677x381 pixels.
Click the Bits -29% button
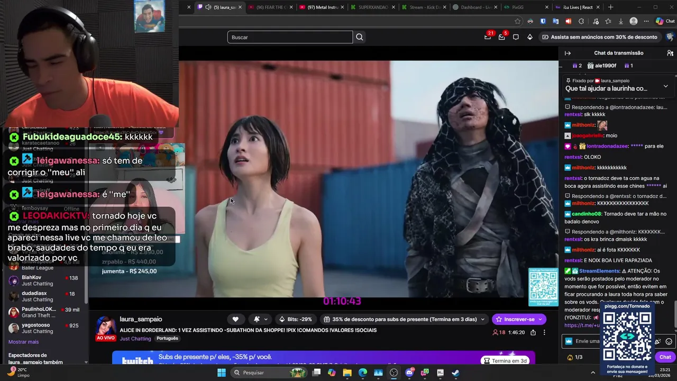(295, 319)
